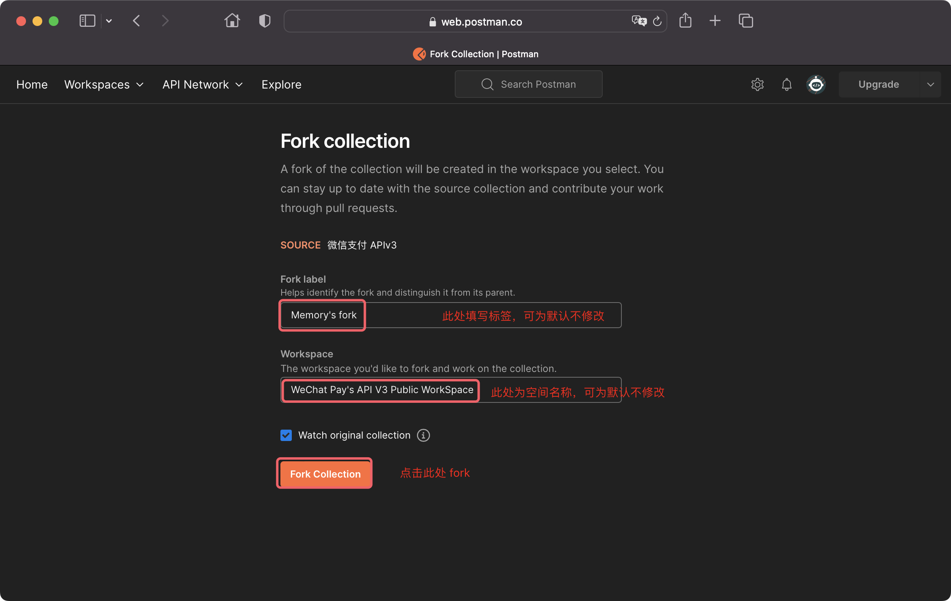Click the Fork label input field
951x601 pixels.
(450, 315)
